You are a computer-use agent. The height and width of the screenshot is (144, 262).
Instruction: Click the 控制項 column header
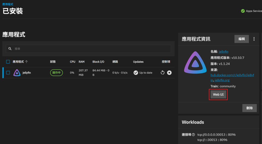tap(166, 62)
